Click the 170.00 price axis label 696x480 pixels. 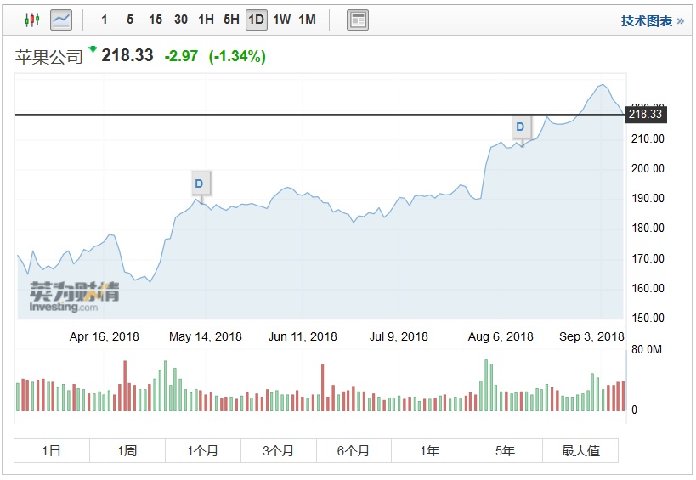click(648, 258)
